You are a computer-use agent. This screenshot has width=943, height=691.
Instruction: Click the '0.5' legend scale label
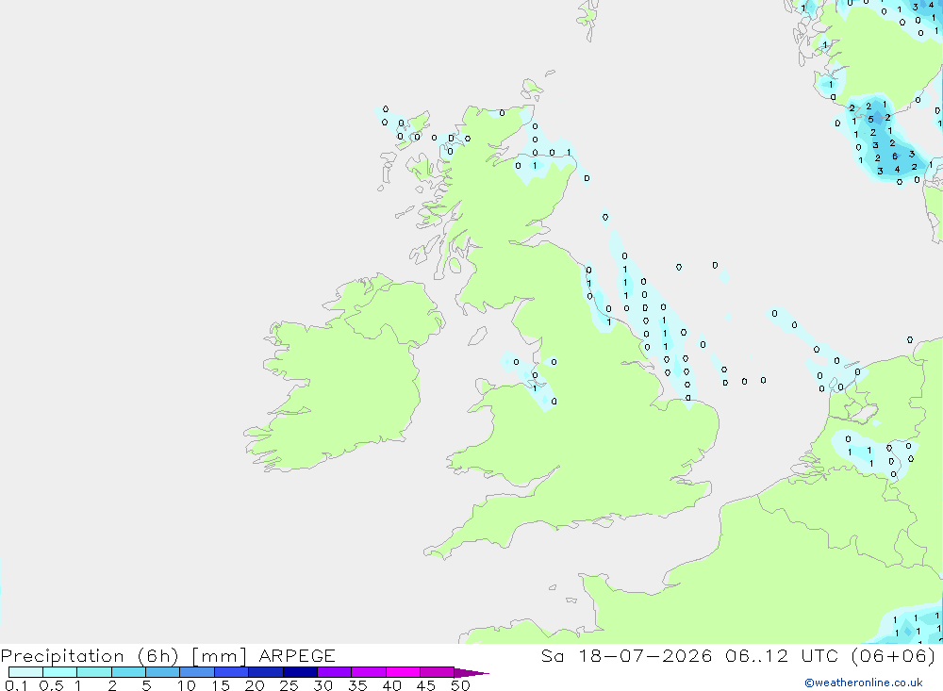coord(51,685)
